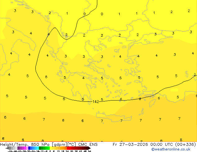This screenshot has width=197, height=152.
Task: Click the CMC ENS model label
Action: pos(88,145)
